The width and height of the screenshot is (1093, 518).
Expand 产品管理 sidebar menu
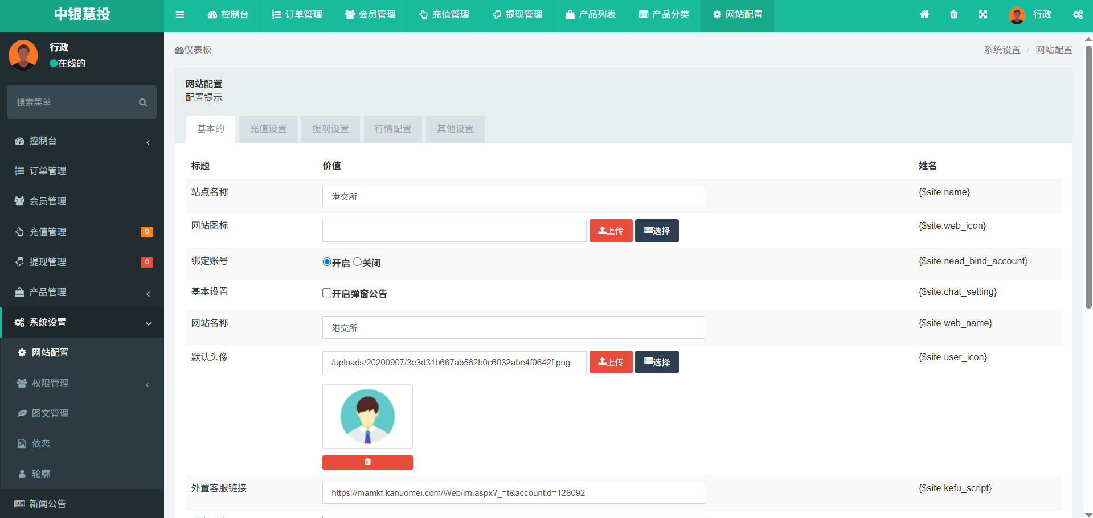[82, 292]
